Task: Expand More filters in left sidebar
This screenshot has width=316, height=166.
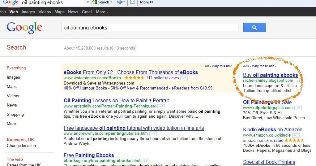Action: (x=11, y=124)
